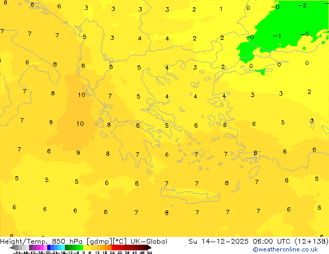329x254 pixels.
Task: Click the '1' temperature value at top
Action: [221, 9]
